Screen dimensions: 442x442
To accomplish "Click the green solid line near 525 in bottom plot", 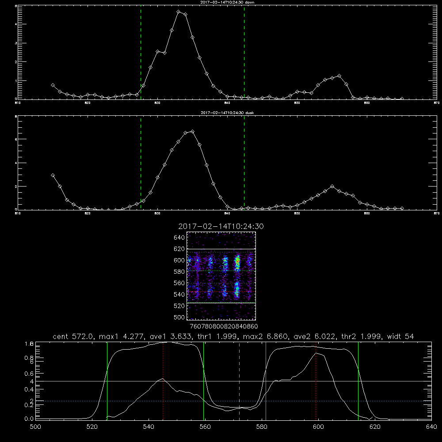I will click(107, 381).
